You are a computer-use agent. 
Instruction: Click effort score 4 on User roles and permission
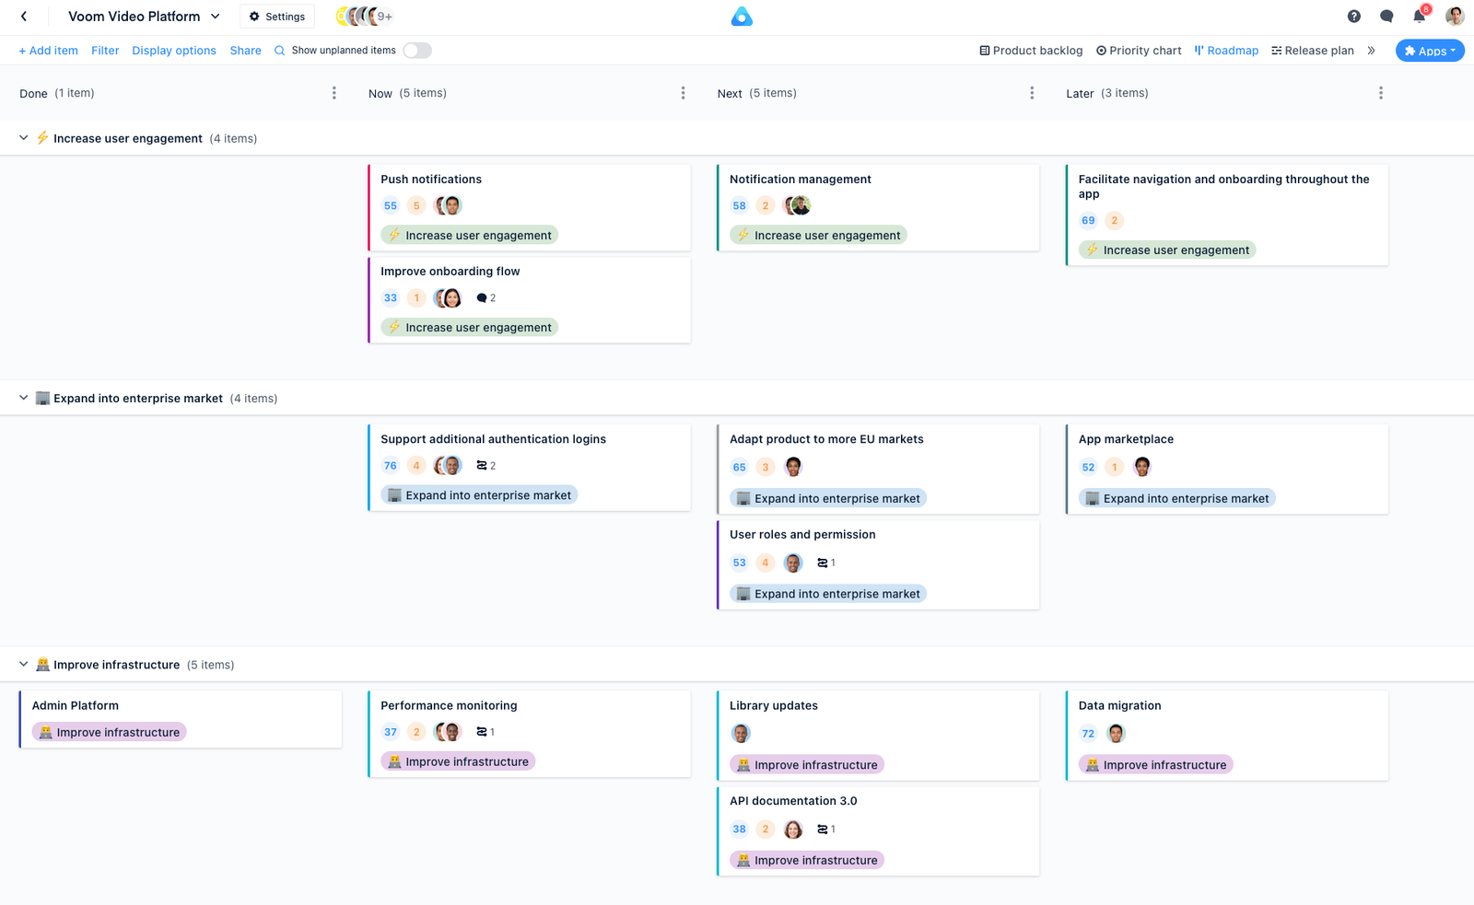(x=766, y=563)
